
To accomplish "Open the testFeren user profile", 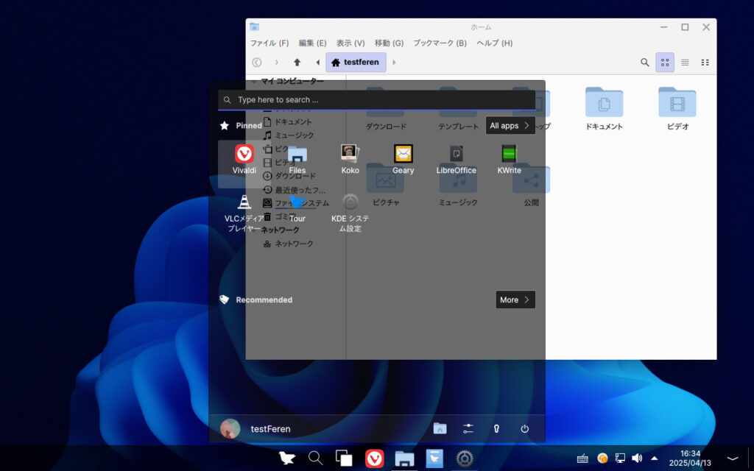I will 256,429.
